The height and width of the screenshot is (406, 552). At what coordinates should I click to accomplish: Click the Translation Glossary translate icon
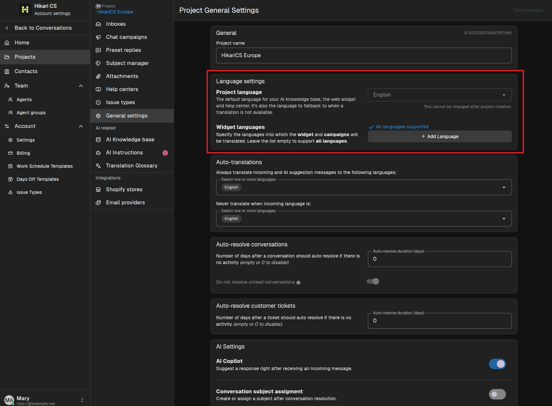[98, 166]
